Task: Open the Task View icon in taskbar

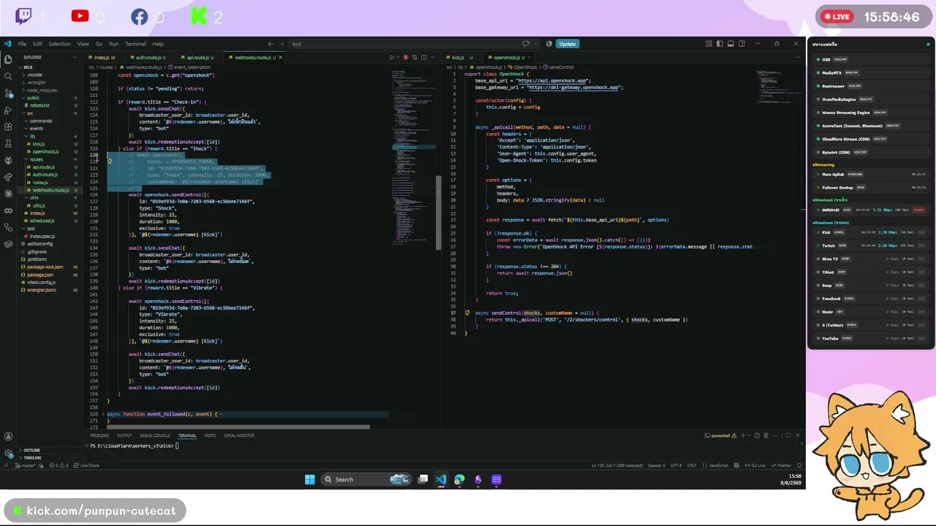Action: [x=423, y=479]
